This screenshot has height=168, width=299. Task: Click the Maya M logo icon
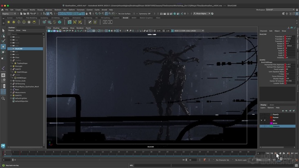pos(3,146)
